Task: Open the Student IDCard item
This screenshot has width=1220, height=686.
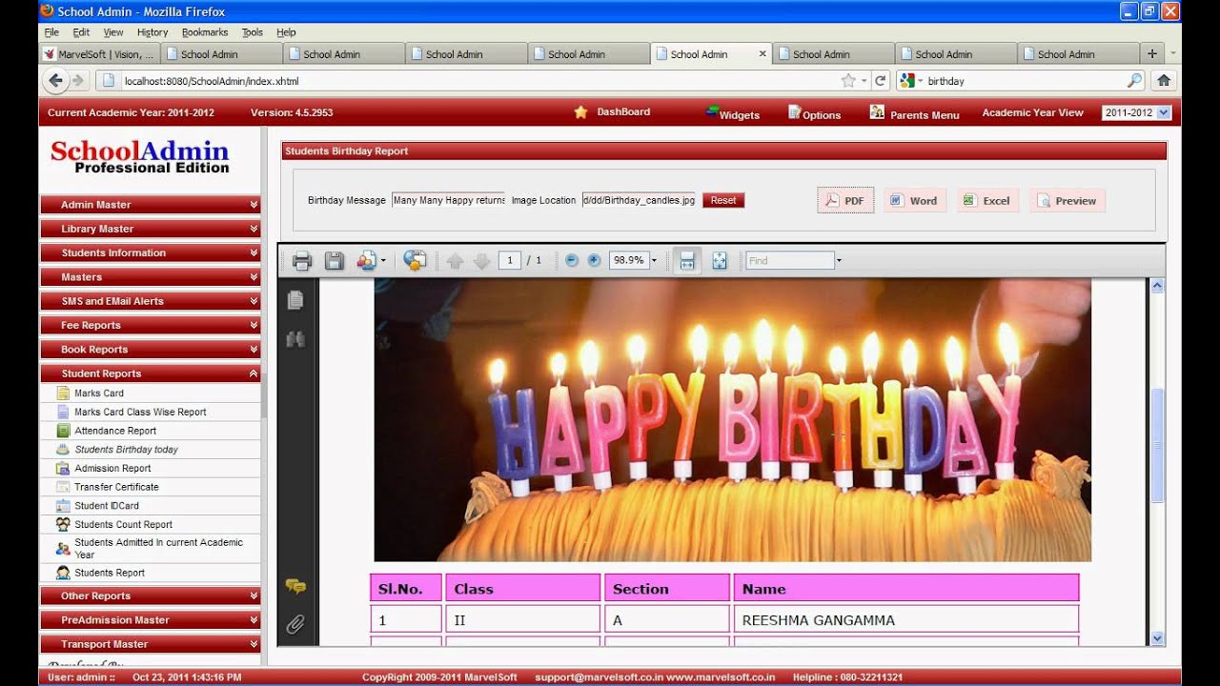Action: coord(107,506)
